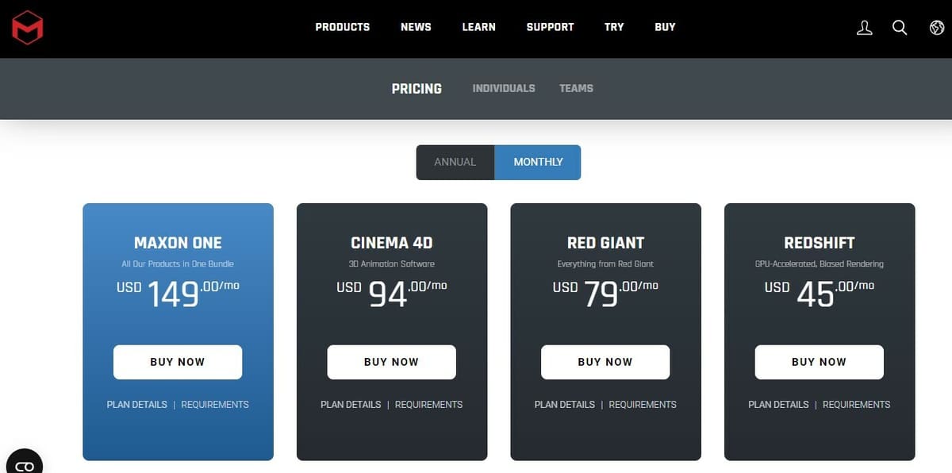Open the Products menu
The width and height of the screenshot is (952, 473).
coord(343,27)
